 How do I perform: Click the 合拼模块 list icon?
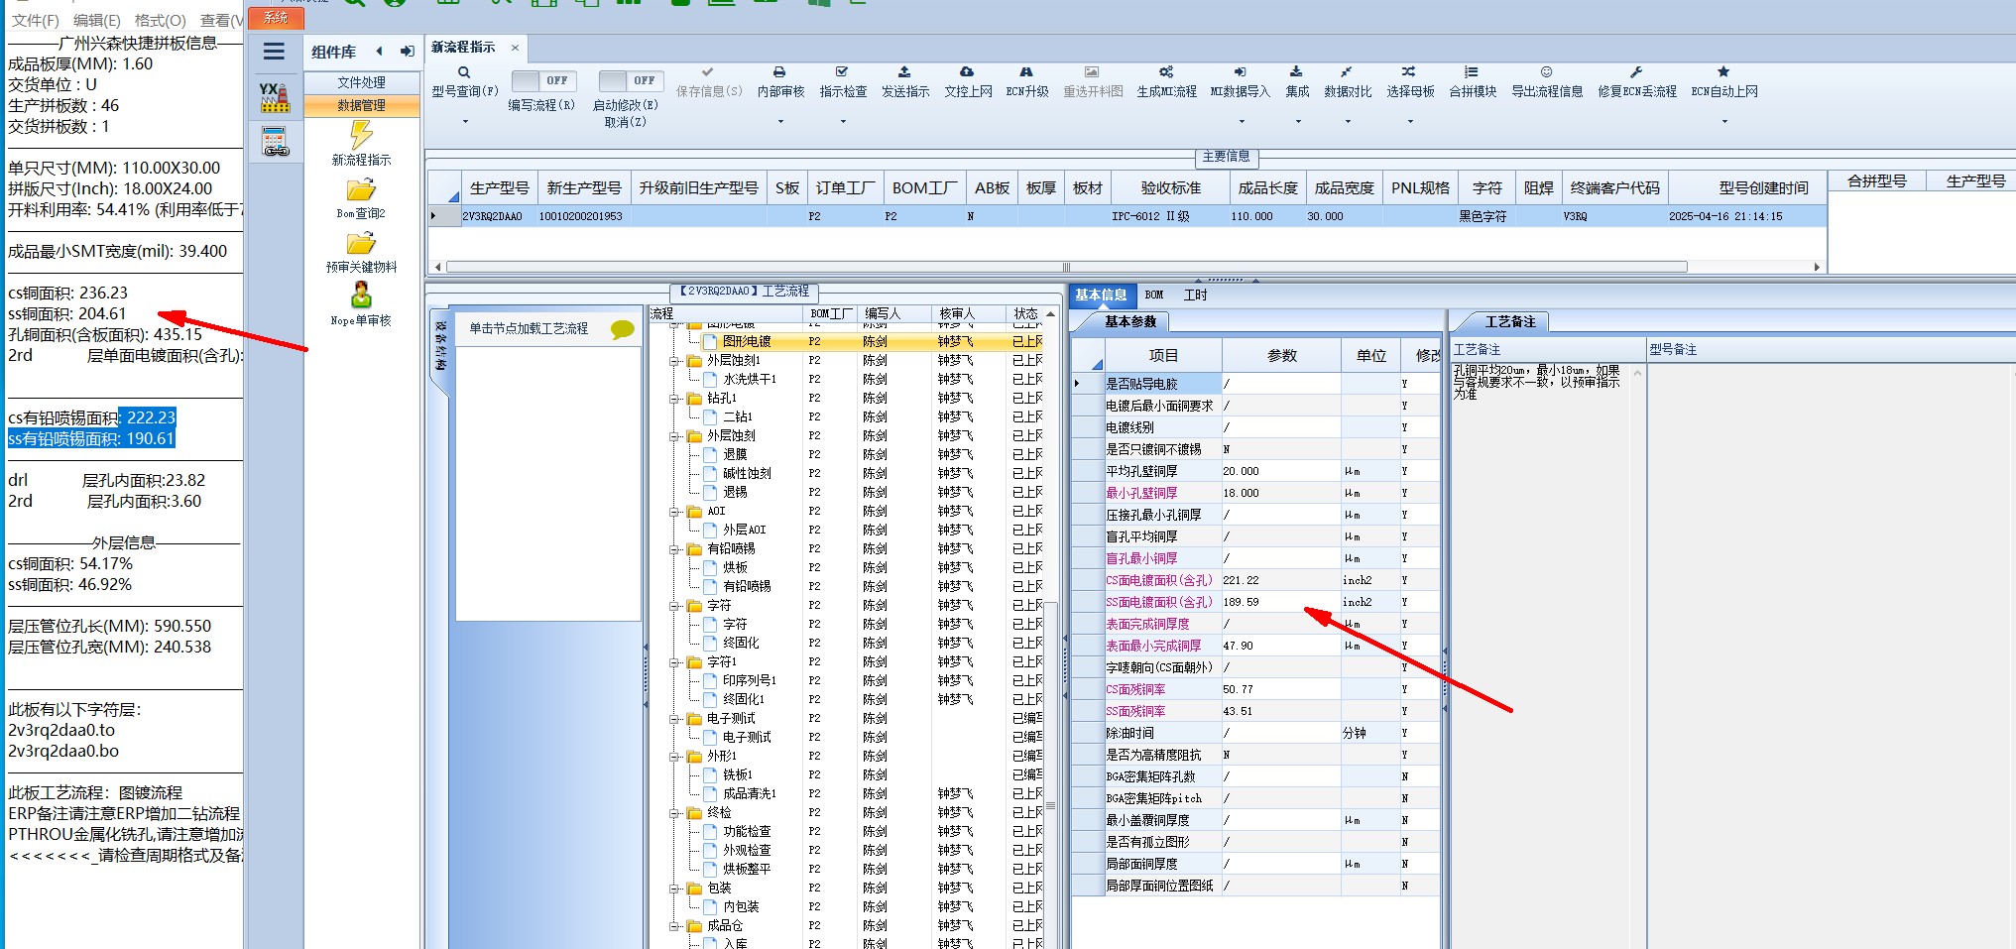coord(1472,72)
